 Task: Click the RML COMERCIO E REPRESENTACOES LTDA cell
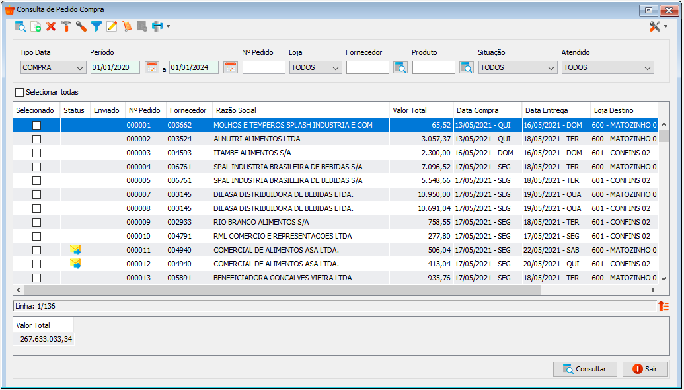pos(301,237)
